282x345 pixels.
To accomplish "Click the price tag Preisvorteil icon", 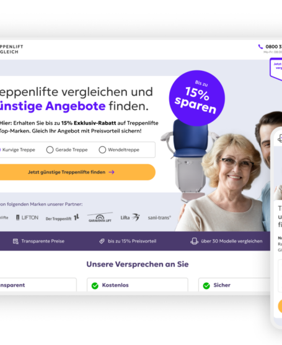I will point(102,241).
